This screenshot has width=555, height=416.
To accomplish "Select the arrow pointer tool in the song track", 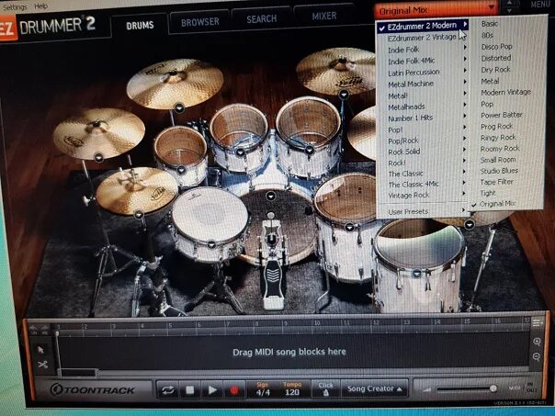I will (41, 350).
